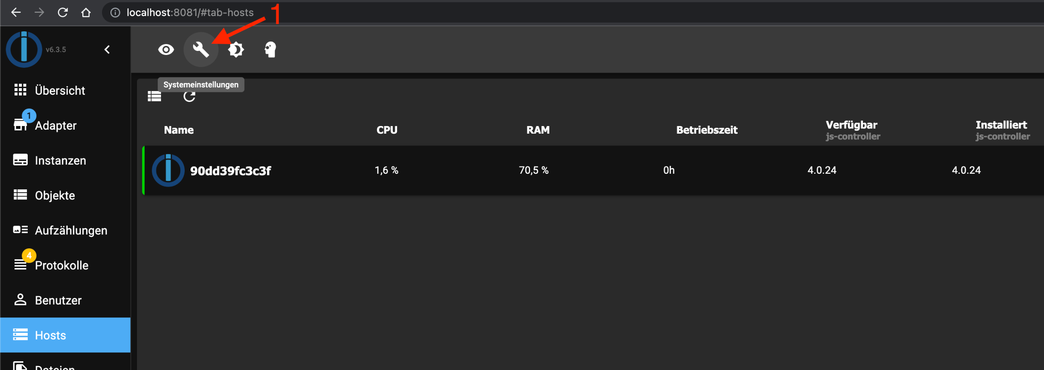Reload the hosts list refresh icon
The width and height of the screenshot is (1044, 370).
(x=189, y=96)
